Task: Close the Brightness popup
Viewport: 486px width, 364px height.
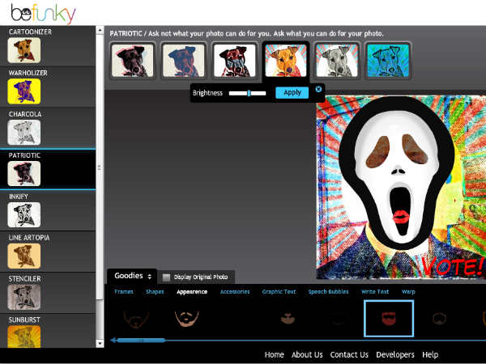Action: click(x=318, y=89)
